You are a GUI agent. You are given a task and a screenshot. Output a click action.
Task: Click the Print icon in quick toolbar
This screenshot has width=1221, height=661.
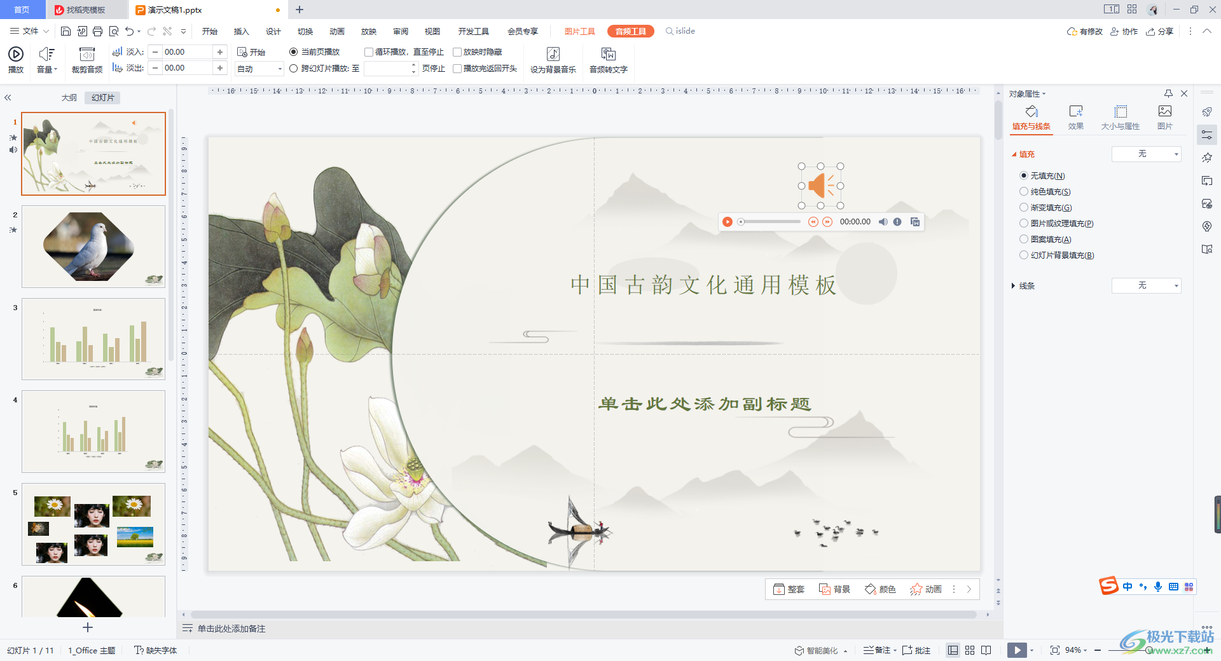[97, 31]
